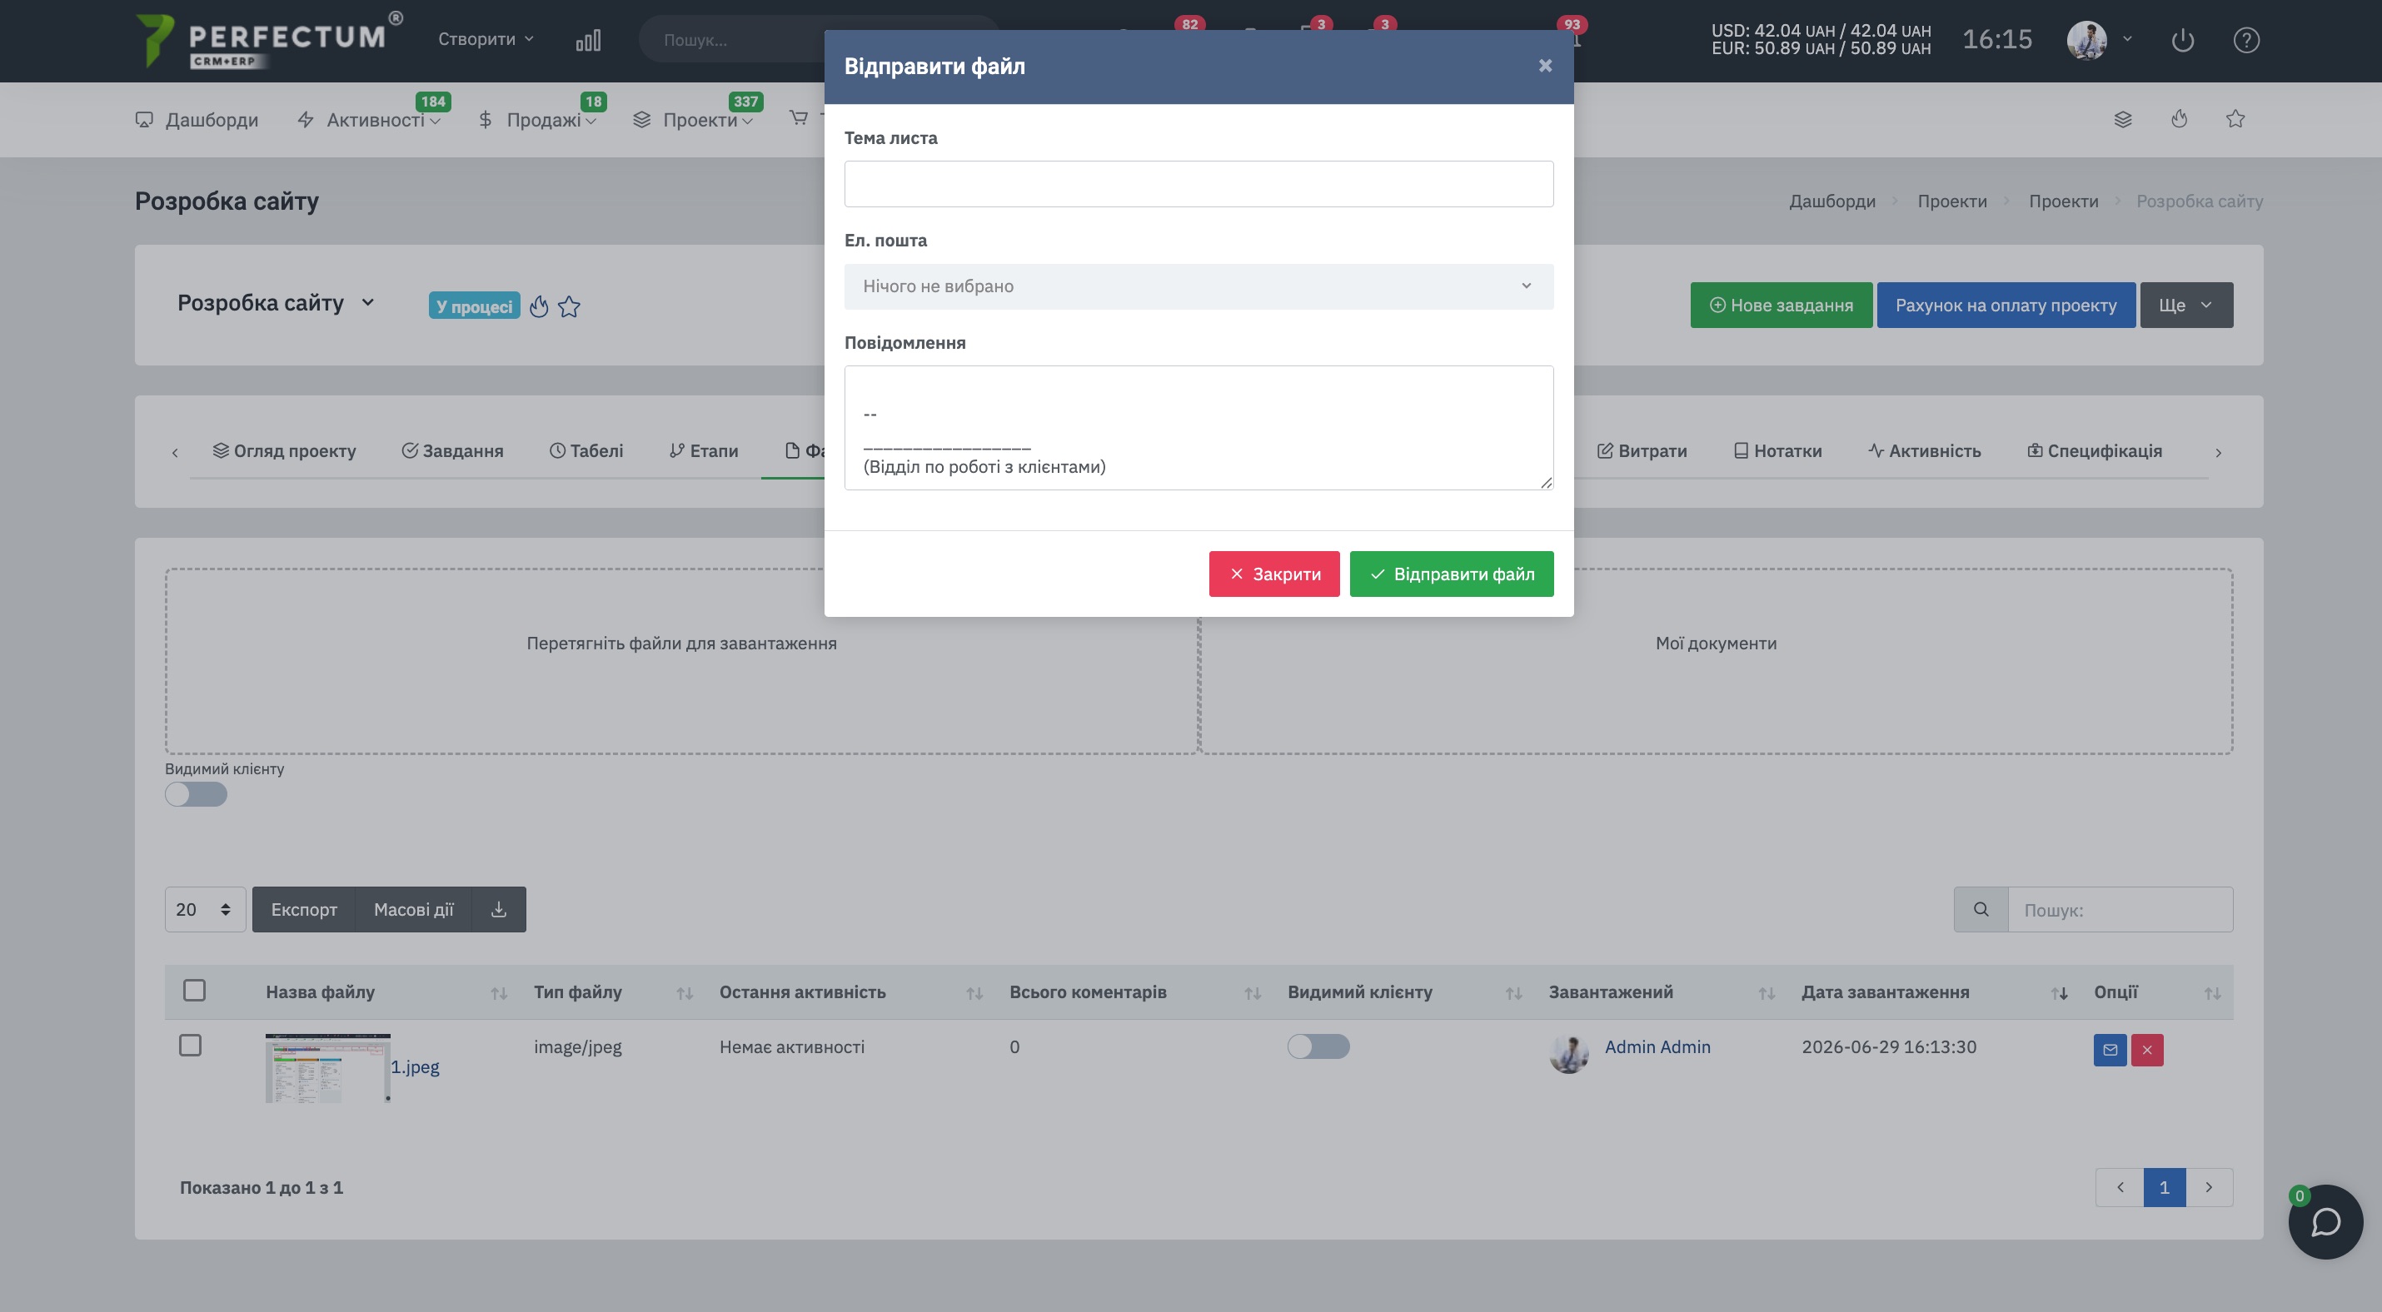Image resolution: width=2382 pixels, height=1312 pixels.
Task: Switch to Табелі tab
Action: 586,451
